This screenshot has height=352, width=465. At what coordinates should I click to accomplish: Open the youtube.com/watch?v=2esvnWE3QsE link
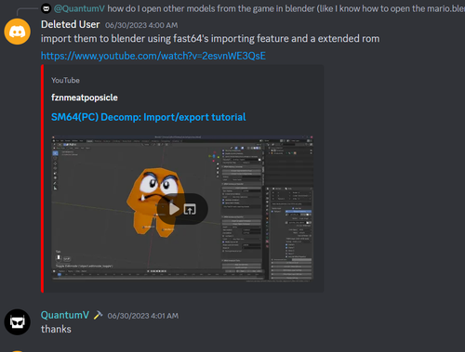click(x=153, y=56)
